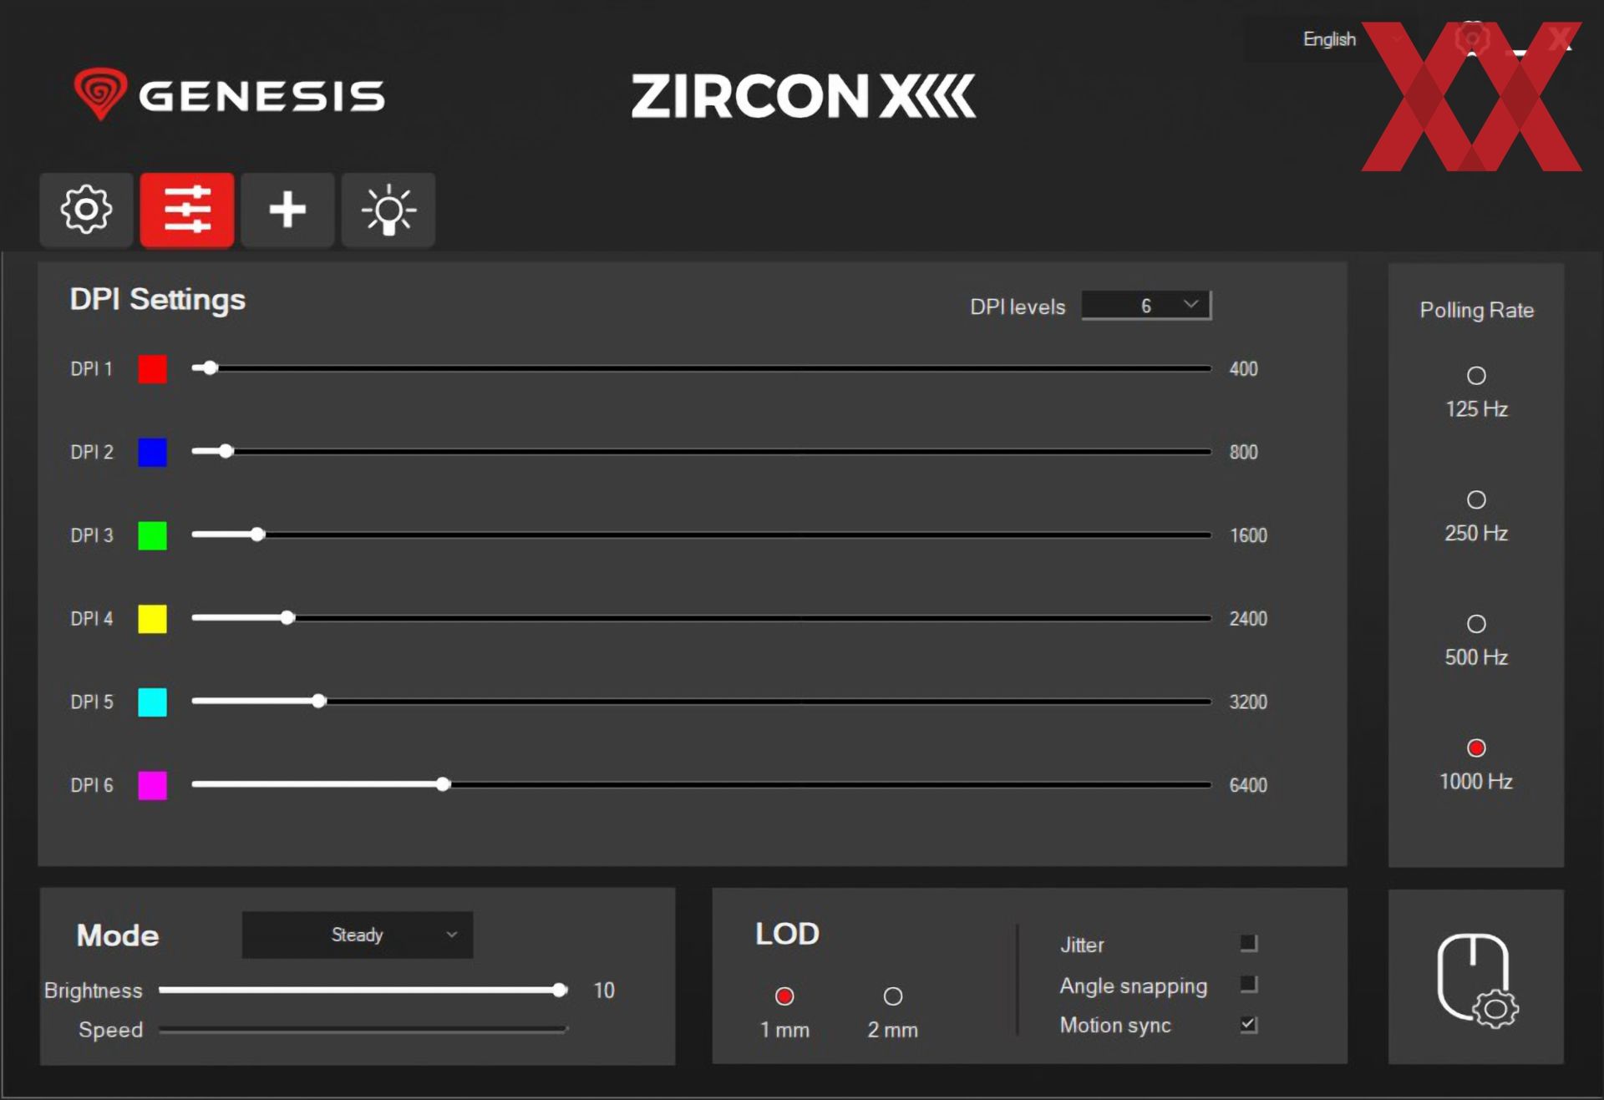Select 500 Hz polling rate
This screenshot has width=1604, height=1100.
1476,624
